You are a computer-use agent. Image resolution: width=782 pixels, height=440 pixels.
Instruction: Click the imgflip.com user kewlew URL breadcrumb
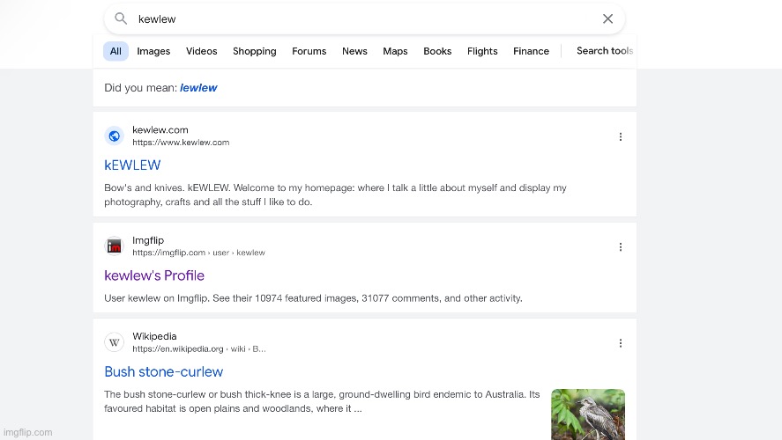[198, 253]
